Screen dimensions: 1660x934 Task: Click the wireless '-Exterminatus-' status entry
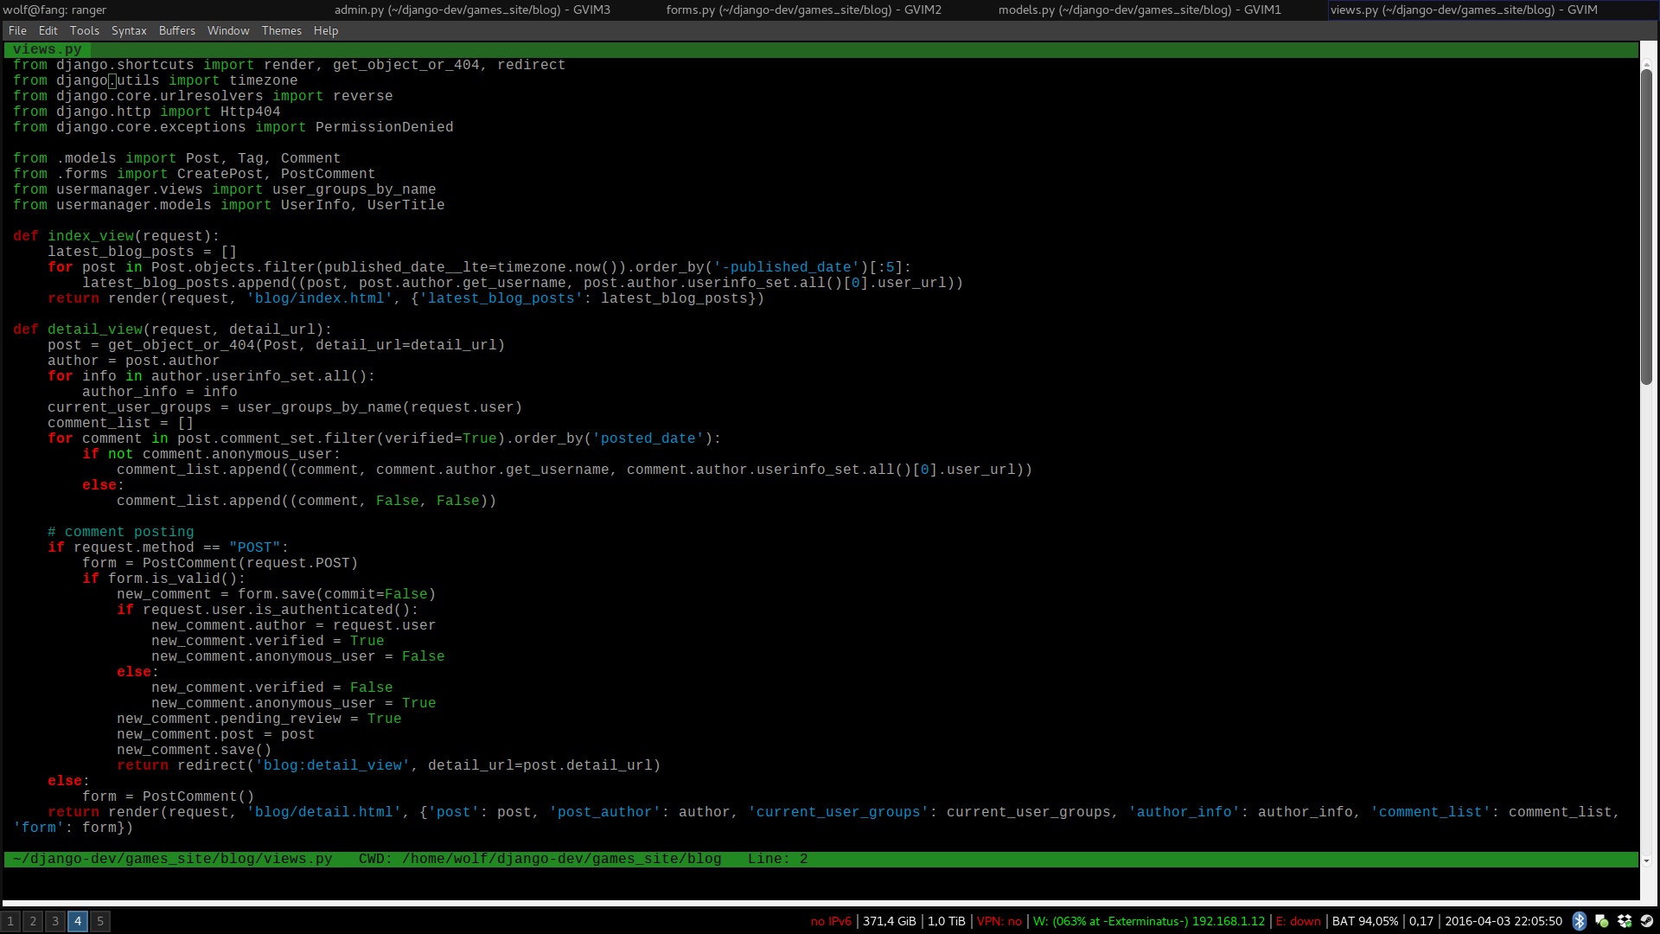1149,921
